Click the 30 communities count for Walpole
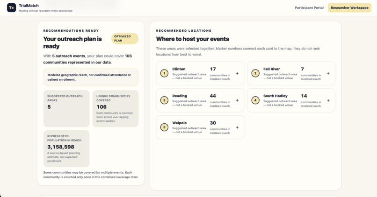377x197 pixels. point(213,123)
